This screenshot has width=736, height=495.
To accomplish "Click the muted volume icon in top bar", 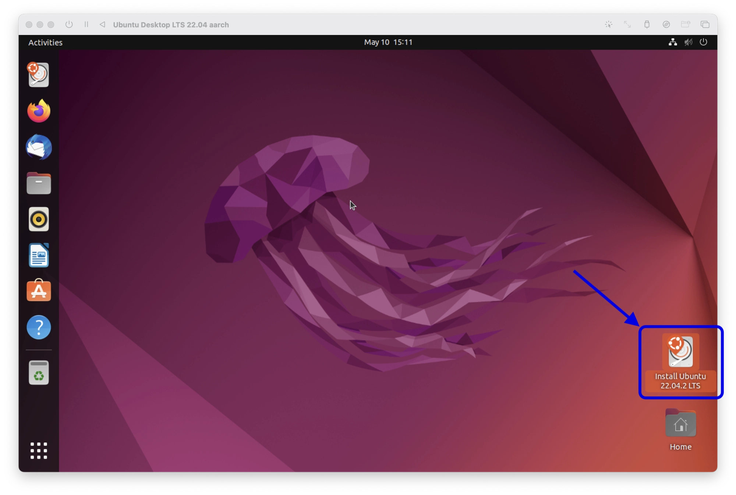I will tap(688, 42).
